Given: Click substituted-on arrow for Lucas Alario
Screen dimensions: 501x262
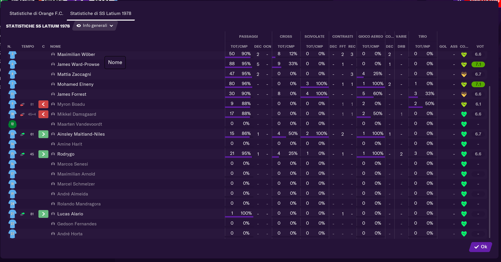Looking at the screenshot, I should [x=43, y=214].
